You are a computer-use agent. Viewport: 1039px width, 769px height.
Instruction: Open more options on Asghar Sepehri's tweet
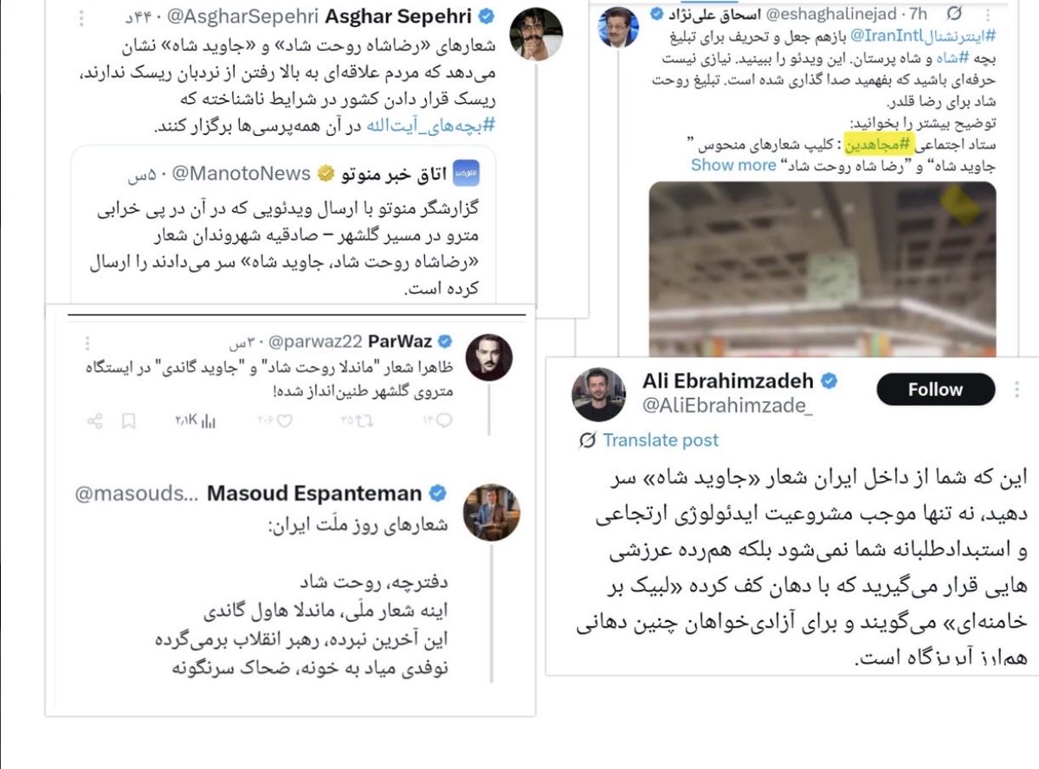pos(81,17)
